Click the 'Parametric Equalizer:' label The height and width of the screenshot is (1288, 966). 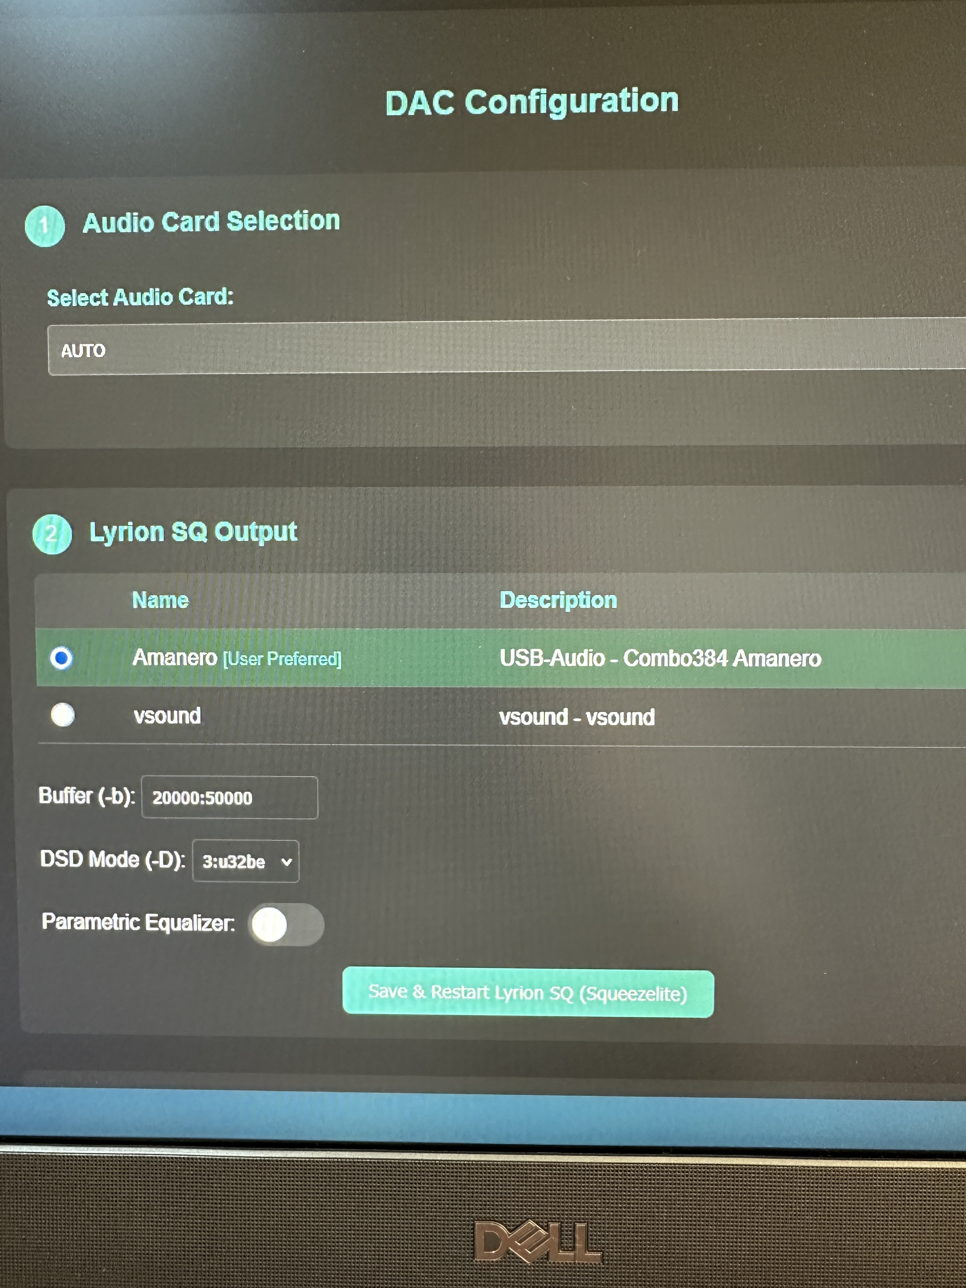(x=139, y=922)
